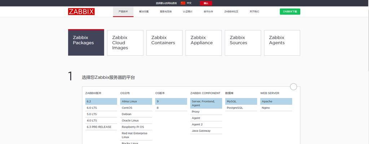The image size is (369, 144).
Task: Open the 解决方案 menu
Action: point(144,12)
